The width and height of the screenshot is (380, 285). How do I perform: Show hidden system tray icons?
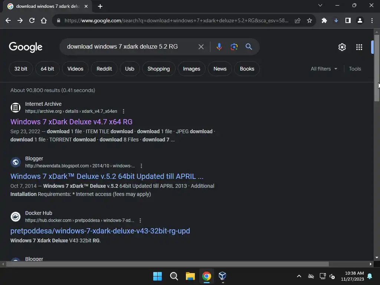[x=299, y=276]
